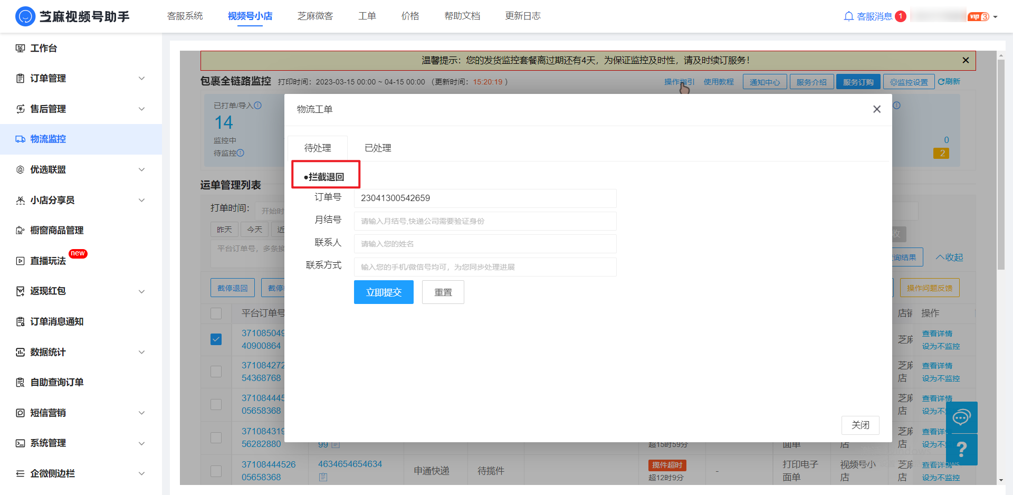Focus the 联系人 name input field
The image size is (1013, 495).
[485, 244]
